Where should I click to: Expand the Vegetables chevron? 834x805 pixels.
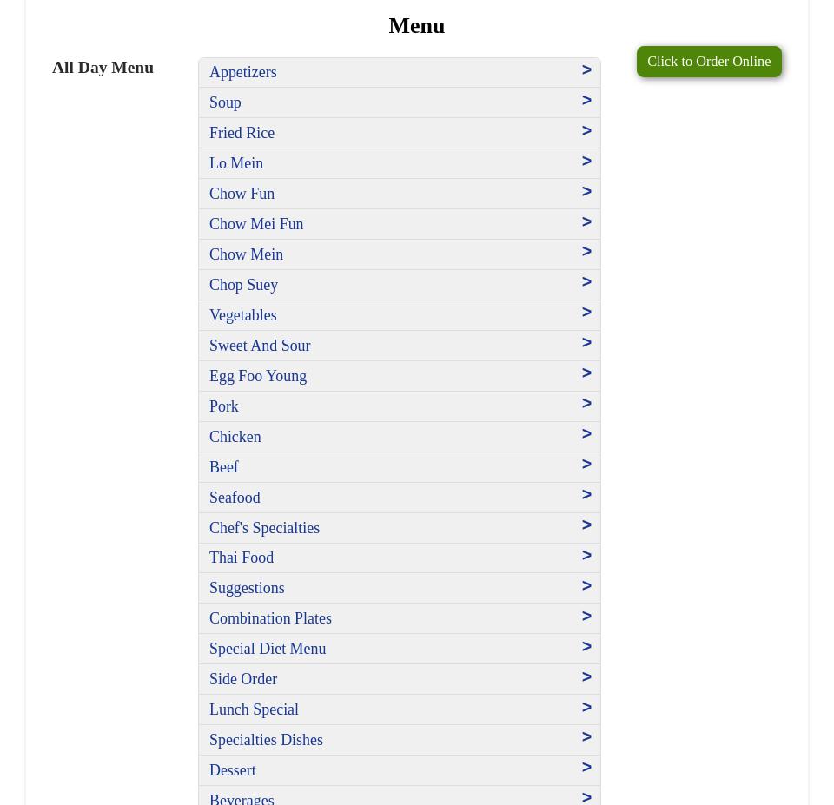[586, 313]
